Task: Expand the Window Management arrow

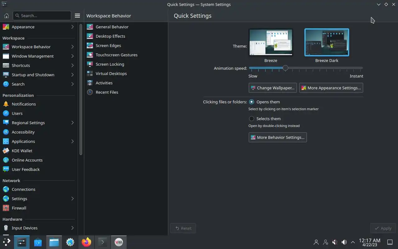Action: tap(72, 56)
